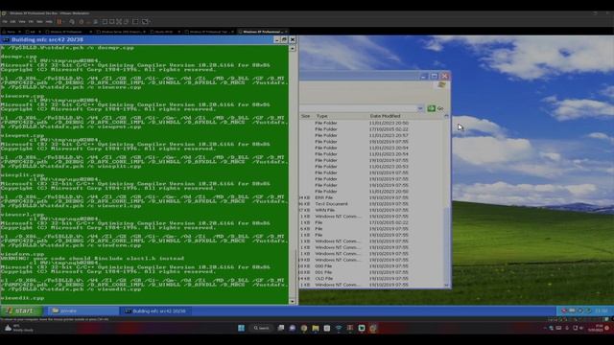The width and height of the screenshot is (614, 345).
Task: Click Explorer file list scroll down arrow
Action: click(x=446, y=286)
